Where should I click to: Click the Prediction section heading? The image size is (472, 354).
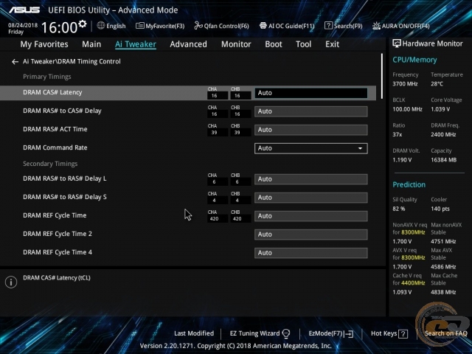(409, 185)
